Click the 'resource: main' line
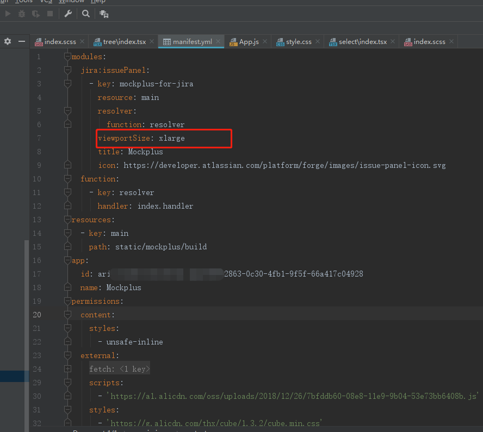This screenshot has width=483, height=432. tap(128, 97)
